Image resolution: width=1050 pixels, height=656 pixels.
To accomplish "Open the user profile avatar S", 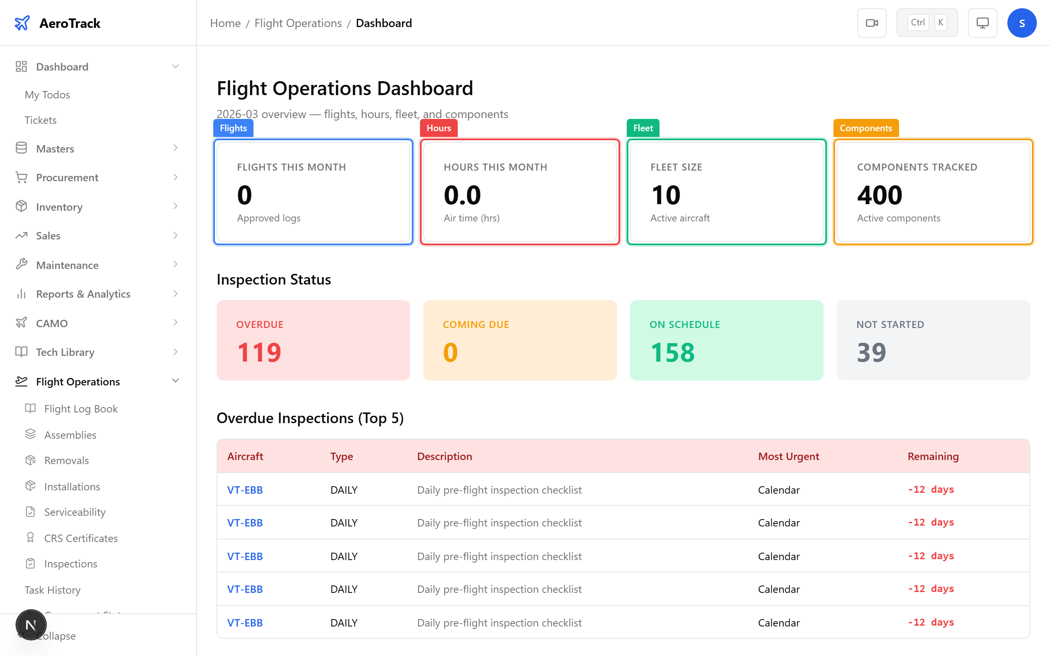I will tap(1022, 23).
